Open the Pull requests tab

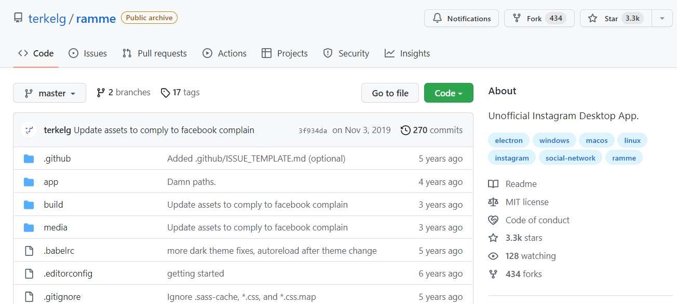pyautogui.click(x=154, y=53)
